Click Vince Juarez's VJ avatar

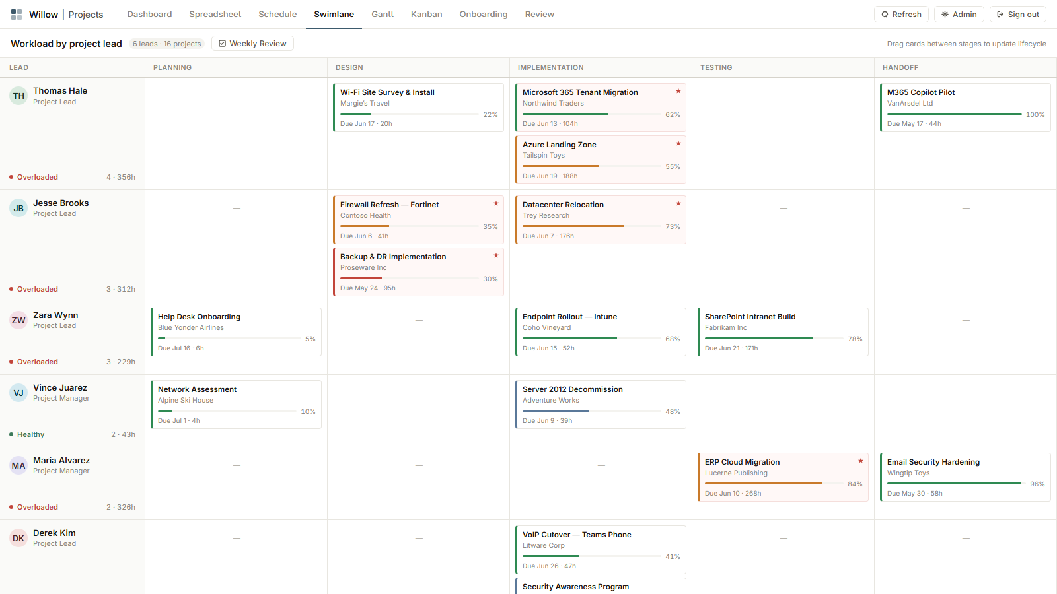[18, 393]
